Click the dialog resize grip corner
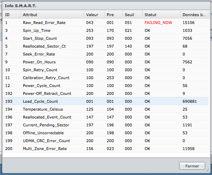212x175 pixels. tap(208, 170)
